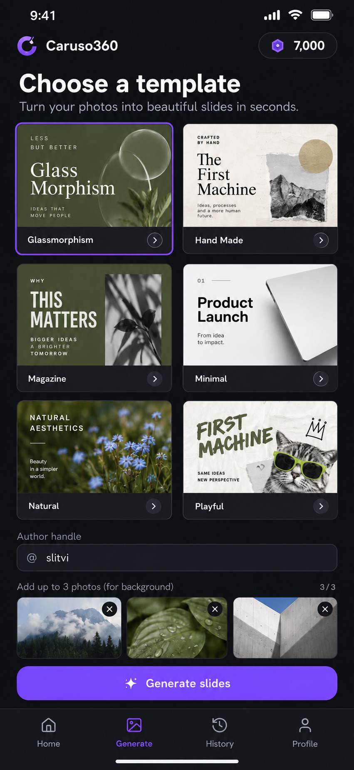Switch to the Generate tab
The width and height of the screenshot is (354, 770).
[134, 733]
